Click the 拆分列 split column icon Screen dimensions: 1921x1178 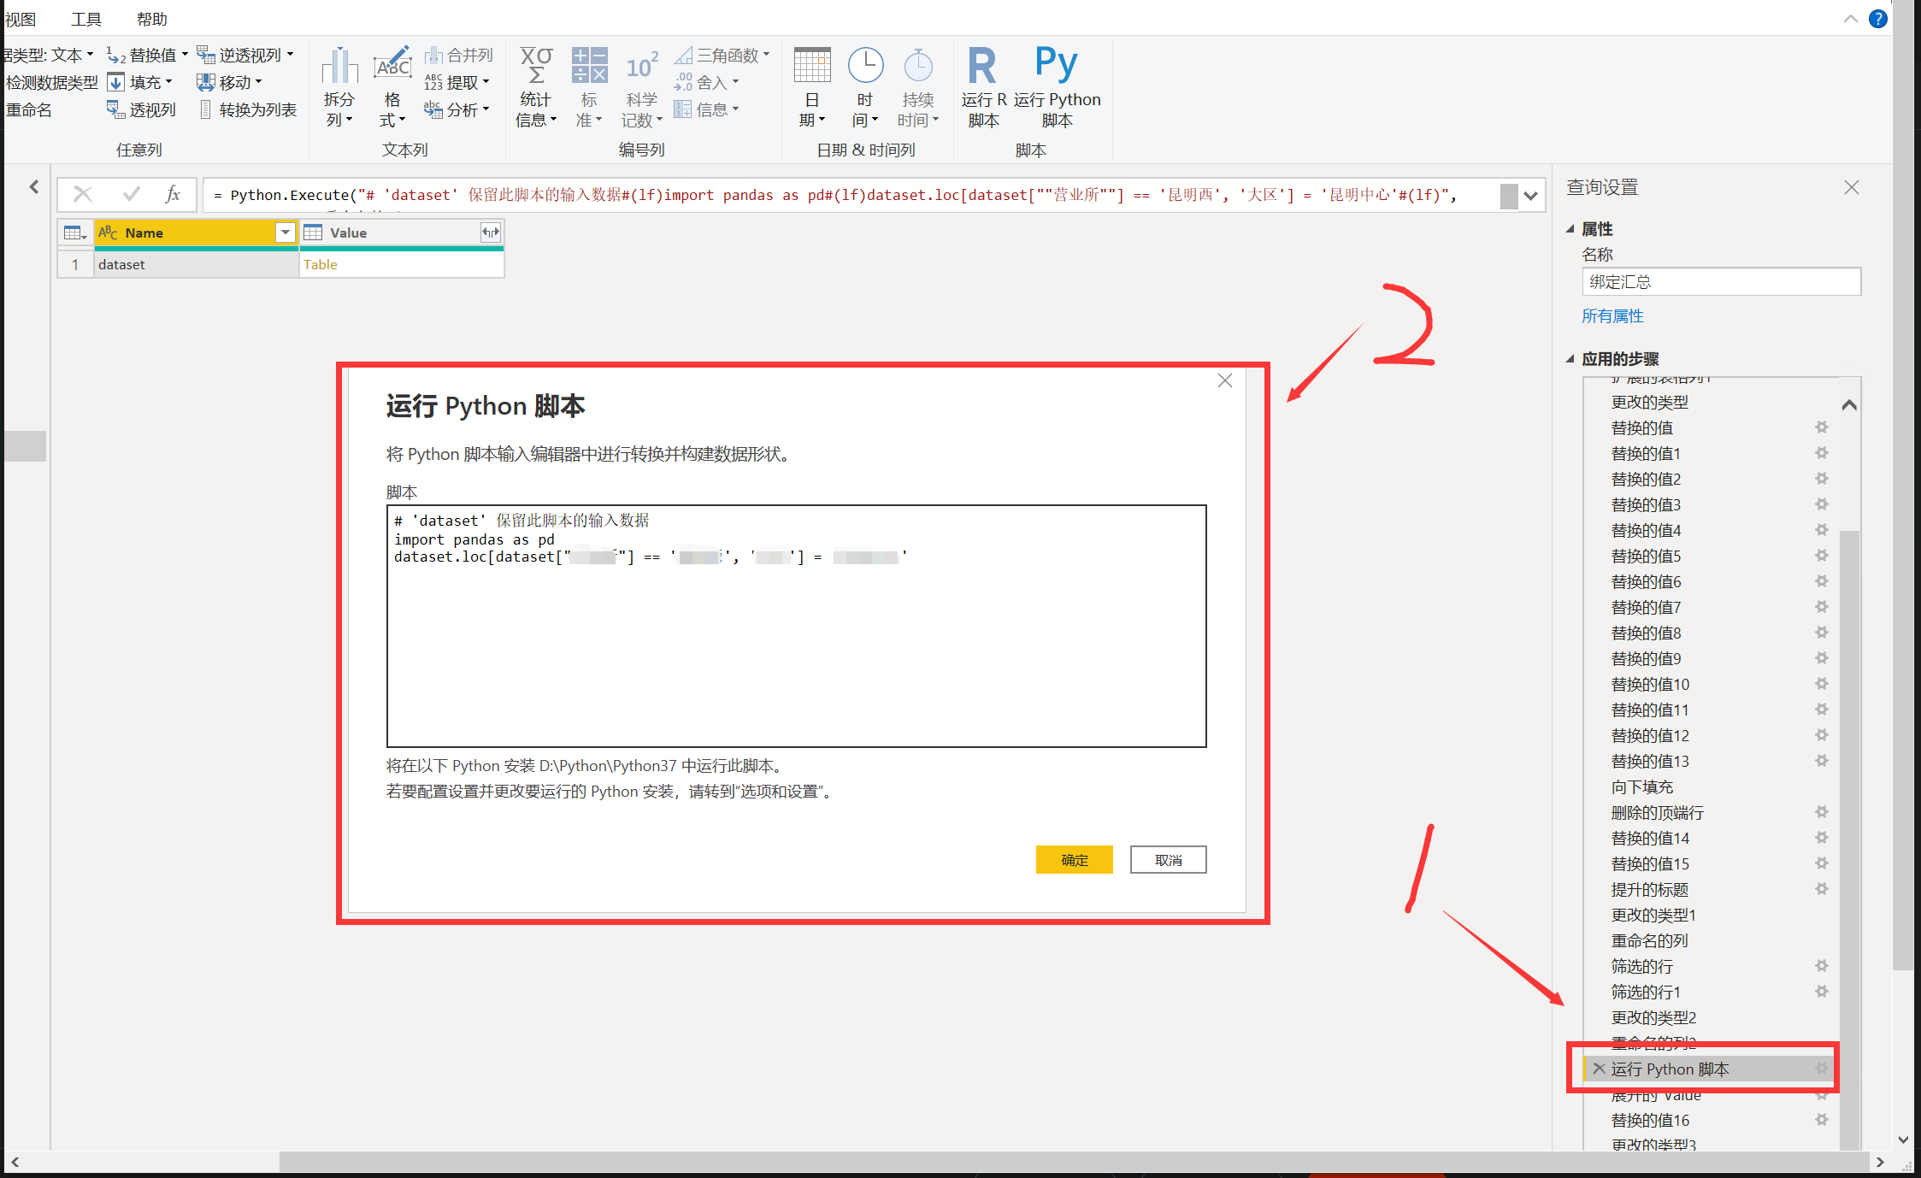click(339, 67)
